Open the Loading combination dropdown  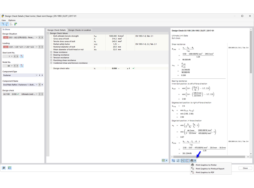point(37,47)
